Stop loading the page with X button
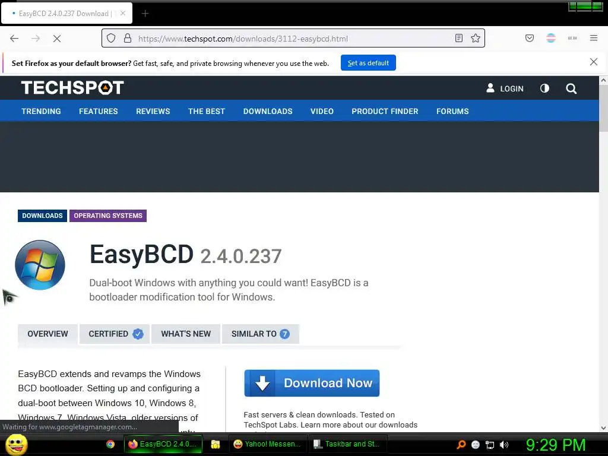This screenshot has height=456, width=608. pyautogui.click(x=56, y=39)
